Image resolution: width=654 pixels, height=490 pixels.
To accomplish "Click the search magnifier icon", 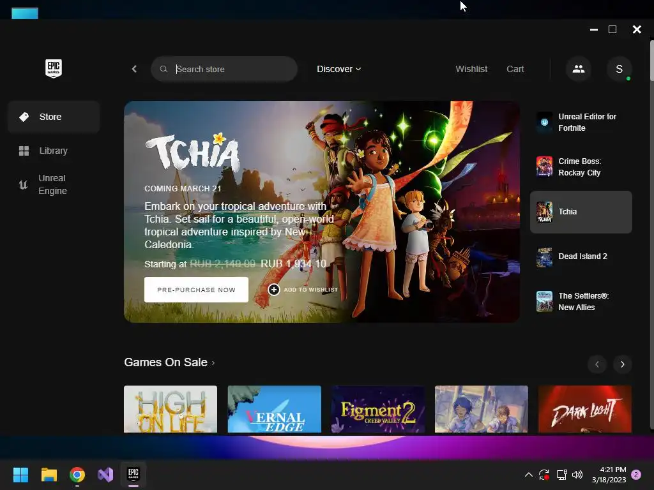I will click(x=163, y=69).
